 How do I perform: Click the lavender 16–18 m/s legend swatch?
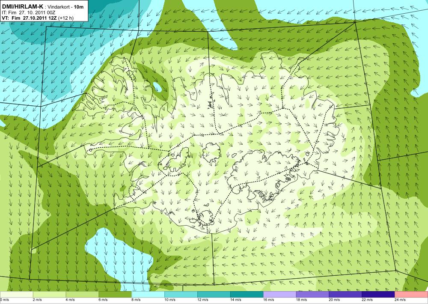coord(279,295)
